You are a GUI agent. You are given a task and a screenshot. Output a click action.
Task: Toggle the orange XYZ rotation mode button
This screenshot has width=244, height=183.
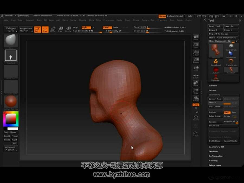tap(196, 105)
